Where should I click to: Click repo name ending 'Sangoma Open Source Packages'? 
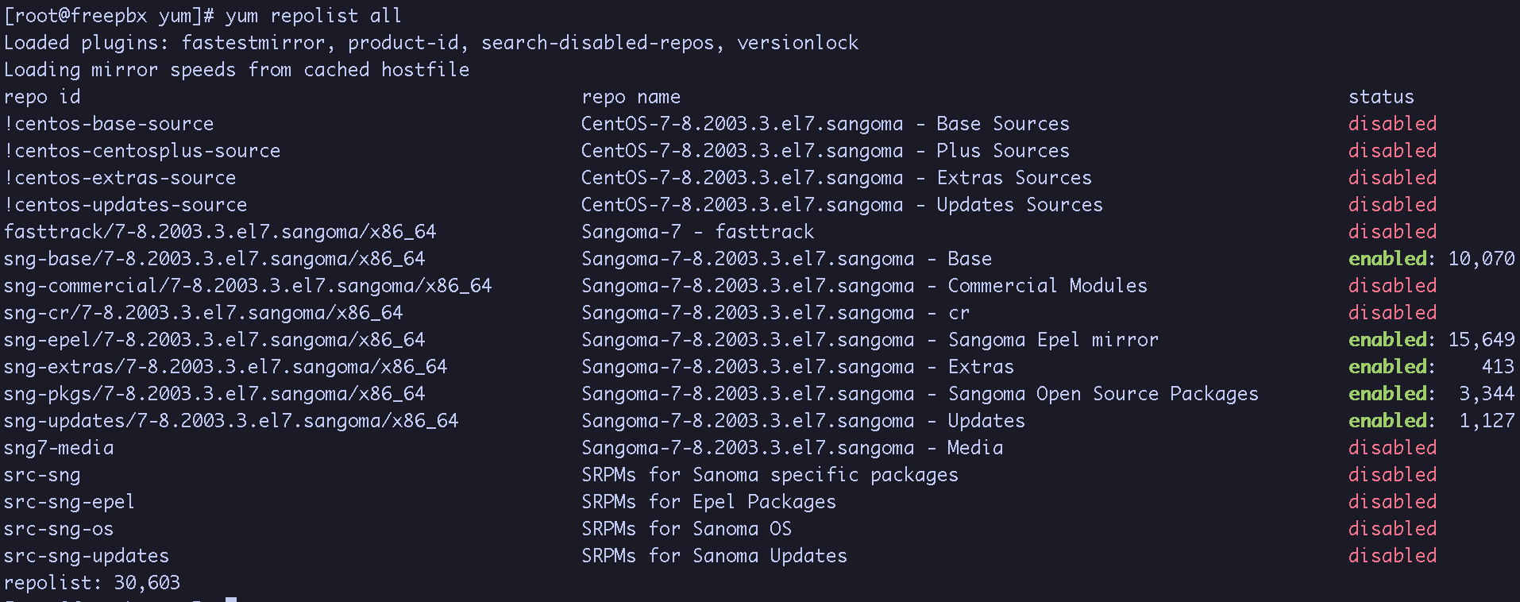920,394
